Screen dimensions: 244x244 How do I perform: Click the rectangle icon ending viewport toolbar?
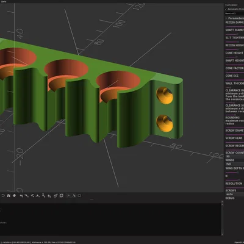pyautogui.click(x=79, y=196)
